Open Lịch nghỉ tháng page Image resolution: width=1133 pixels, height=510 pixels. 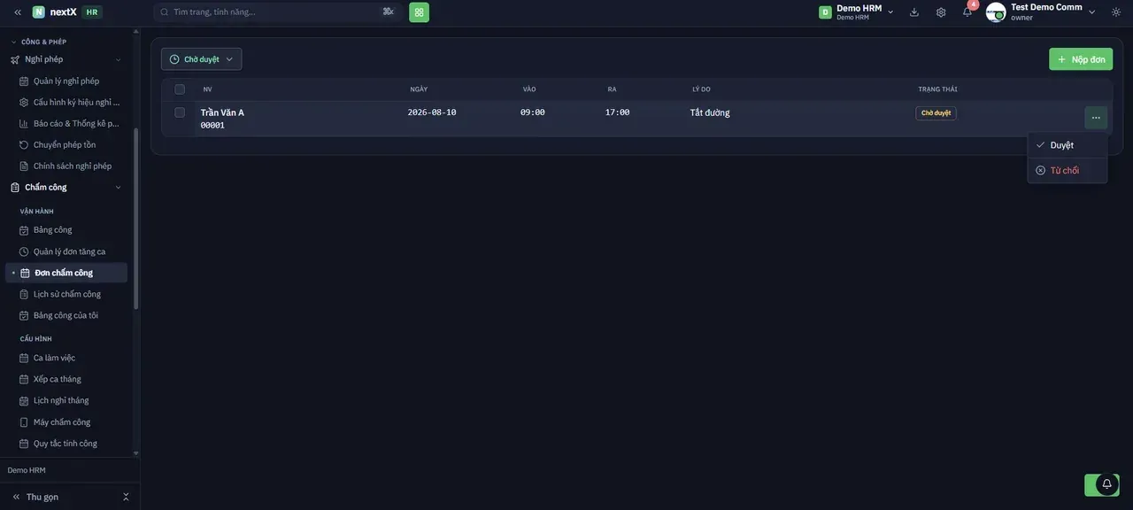[61, 400]
